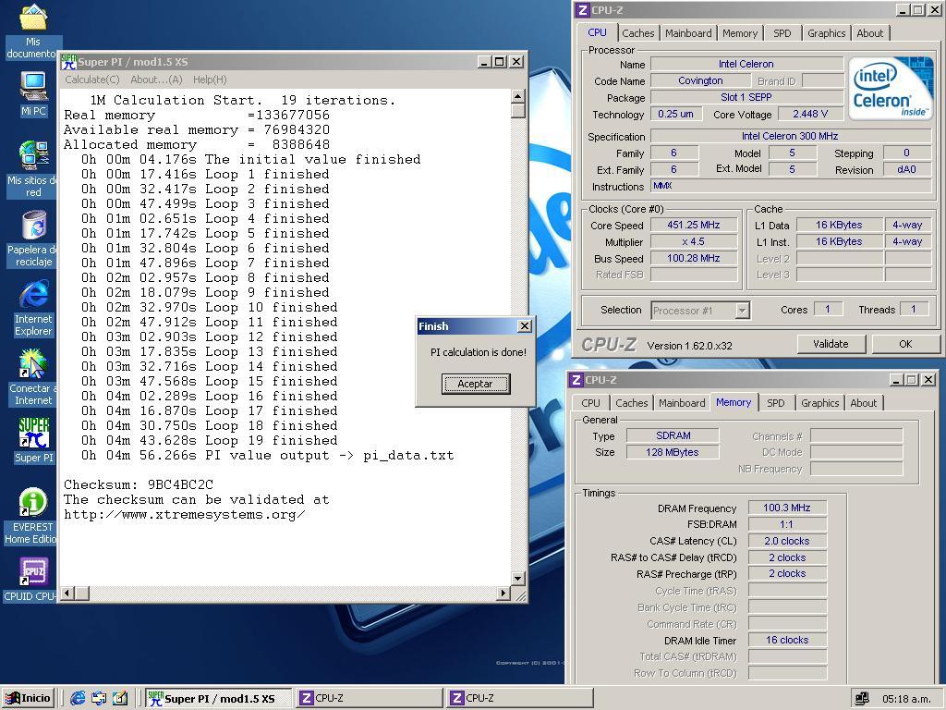Switch to first CPU-Z taskbar button
Viewport: 946px width, 710px height.
(x=370, y=699)
